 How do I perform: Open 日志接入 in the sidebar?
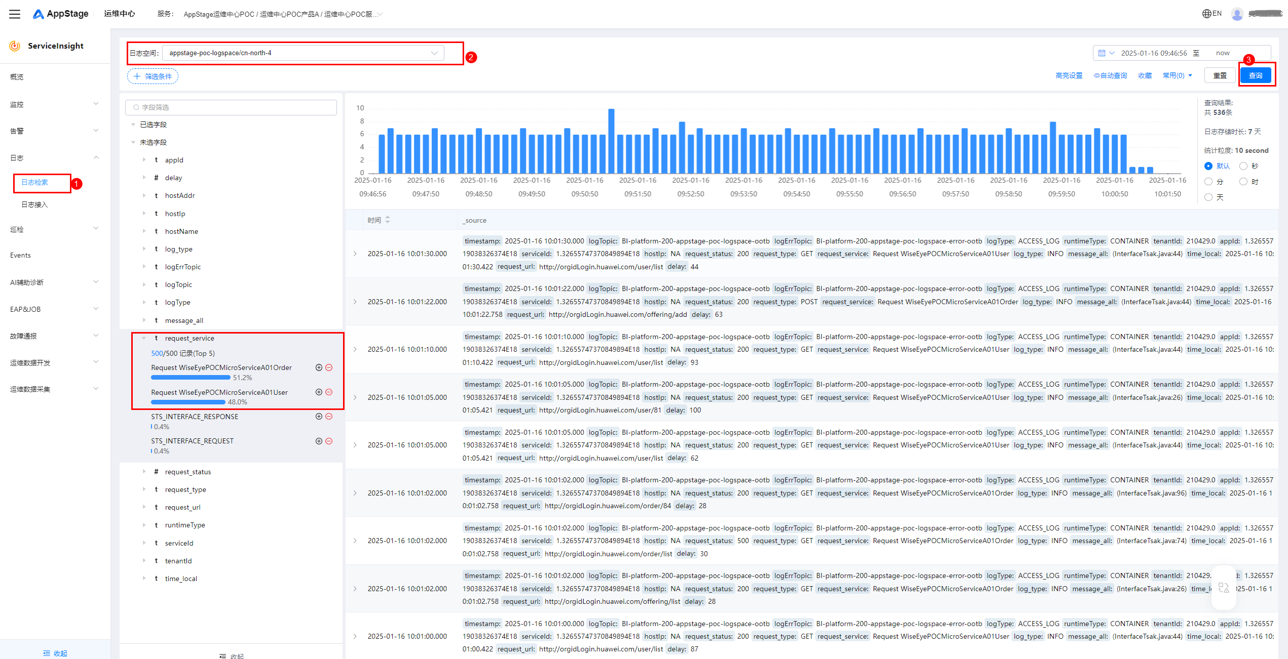pyautogui.click(x=34, y=204)
